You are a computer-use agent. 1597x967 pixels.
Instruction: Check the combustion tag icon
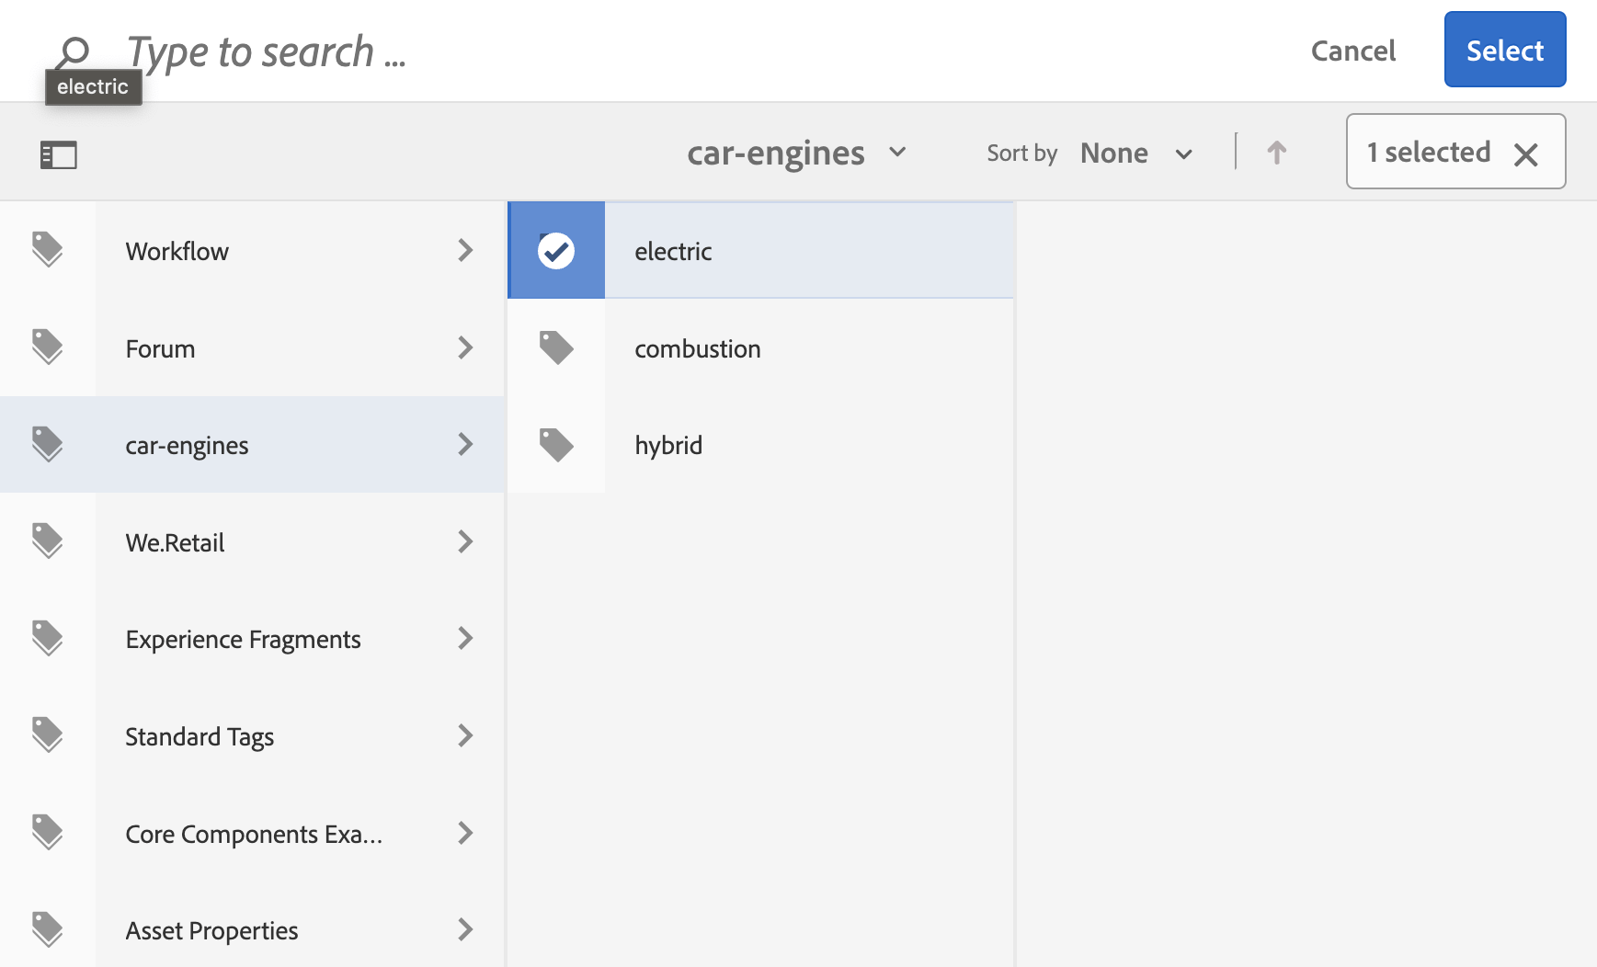pyautogui.click(x=556, y=347)
